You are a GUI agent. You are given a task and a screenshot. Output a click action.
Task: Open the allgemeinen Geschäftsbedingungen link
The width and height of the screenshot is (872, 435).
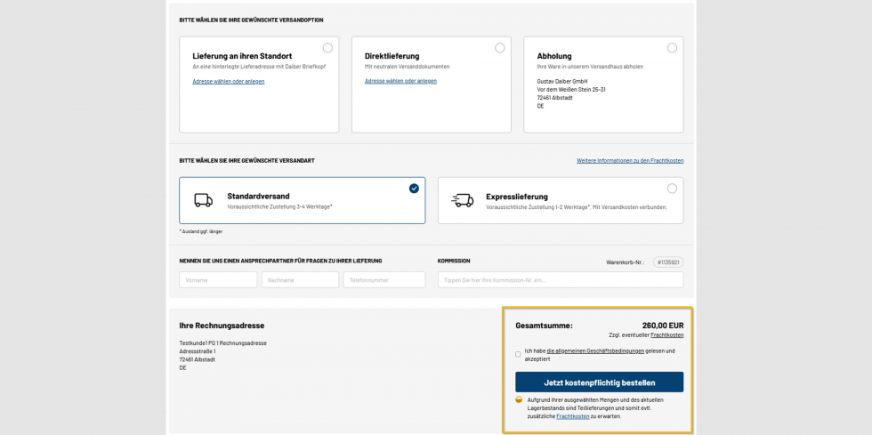point(595,351)
